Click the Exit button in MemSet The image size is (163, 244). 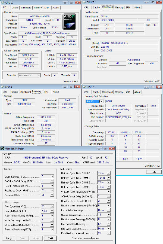tap(50, 238)
